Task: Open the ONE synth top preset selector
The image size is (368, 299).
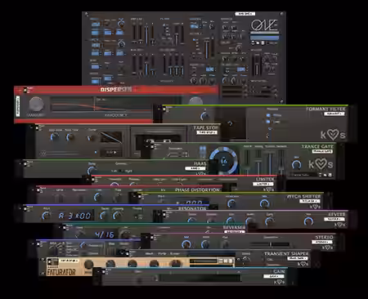Action: [245, 14]
